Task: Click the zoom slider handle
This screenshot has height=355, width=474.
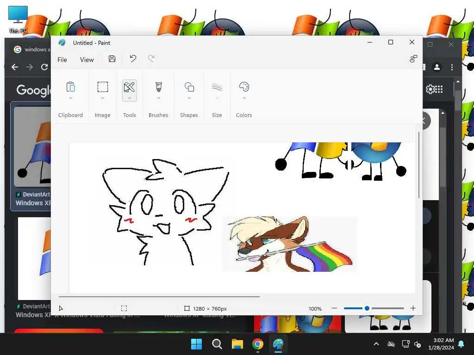Action: tap(367, 308)
